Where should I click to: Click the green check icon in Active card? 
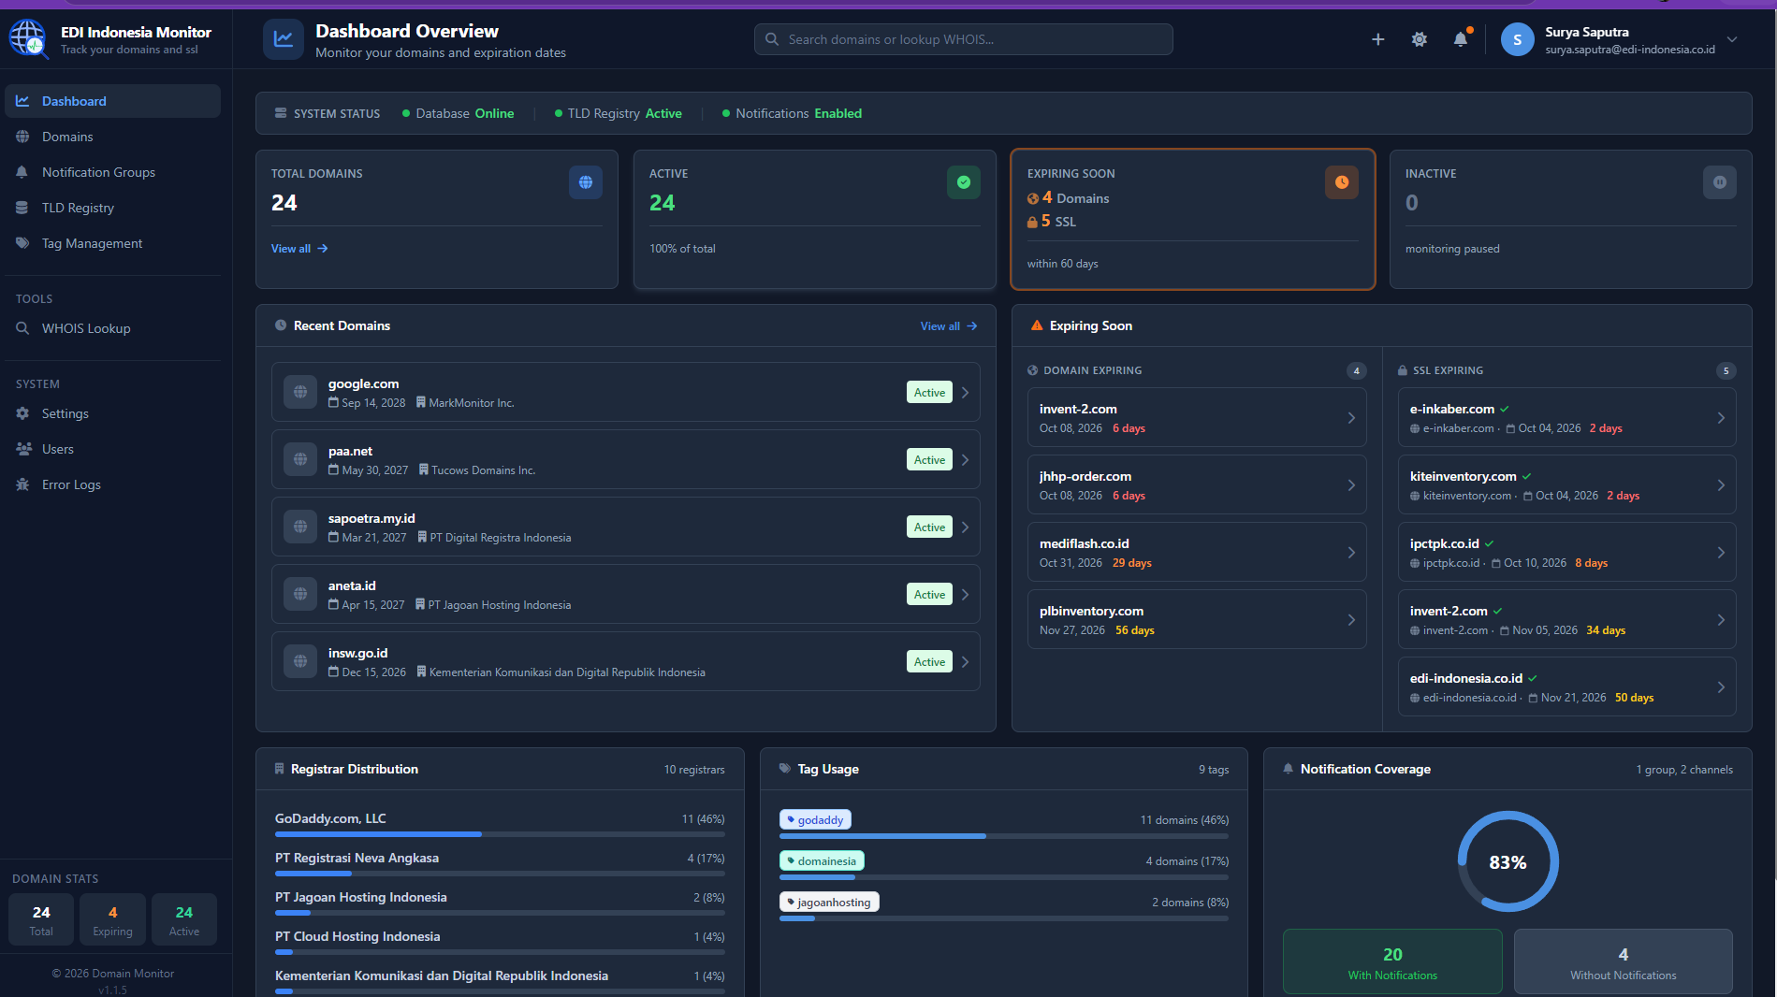click(964, 182)
